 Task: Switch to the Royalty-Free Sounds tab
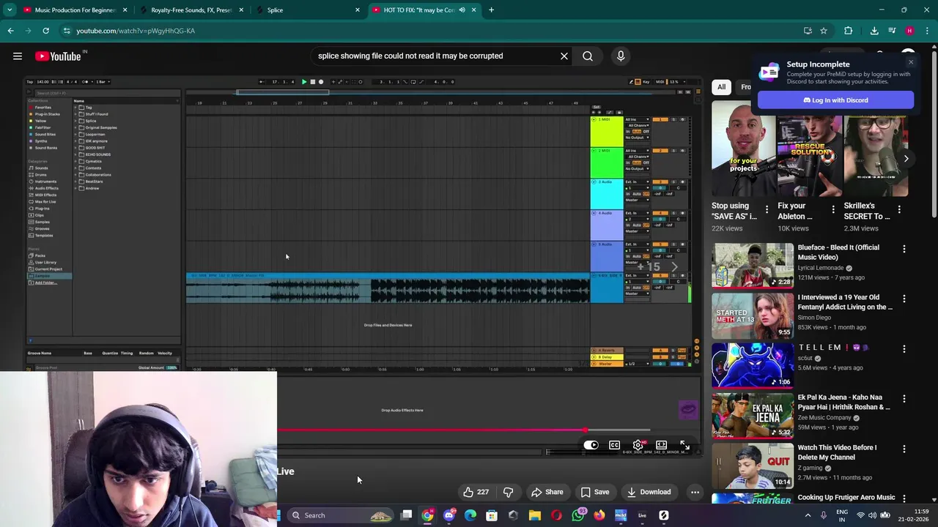point(191,10)
